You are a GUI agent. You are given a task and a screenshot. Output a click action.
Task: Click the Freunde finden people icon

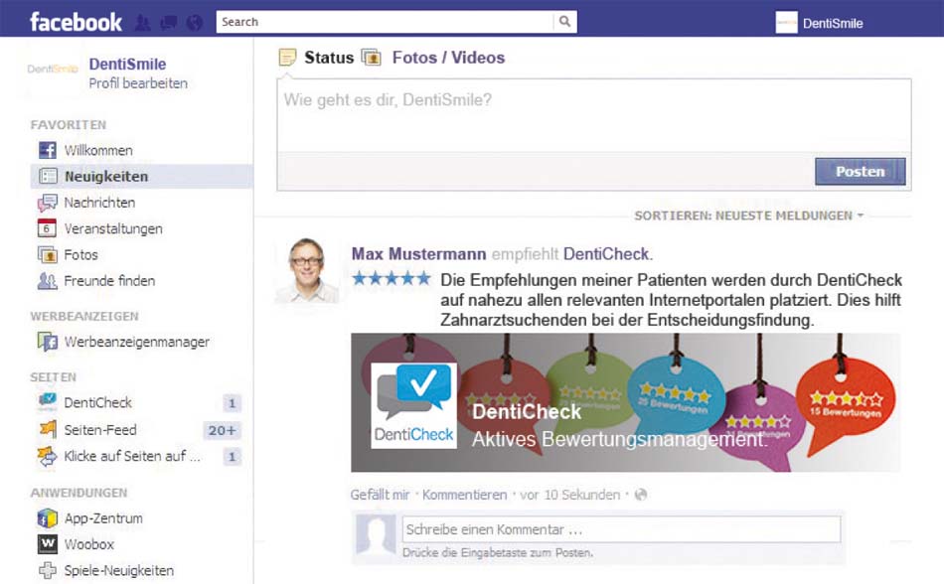pos(47,281)
